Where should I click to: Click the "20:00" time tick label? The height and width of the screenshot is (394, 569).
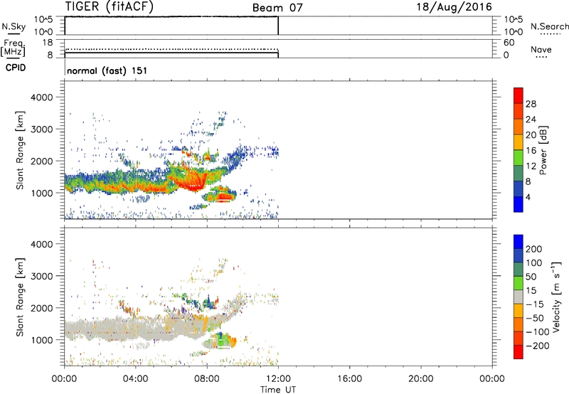coord(420,379)
